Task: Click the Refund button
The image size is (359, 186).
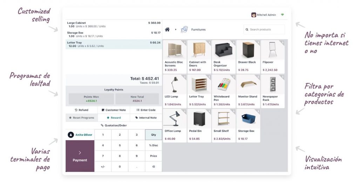Action: pyautogui.click(x=81, y=110)
